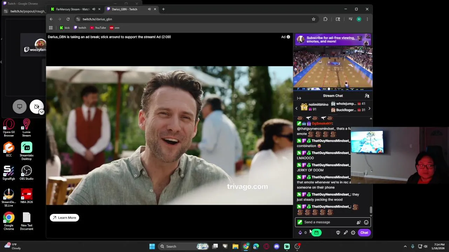Collapse the Stream Chat panel
The image size is (449, 252).
[x=299, y=98]
